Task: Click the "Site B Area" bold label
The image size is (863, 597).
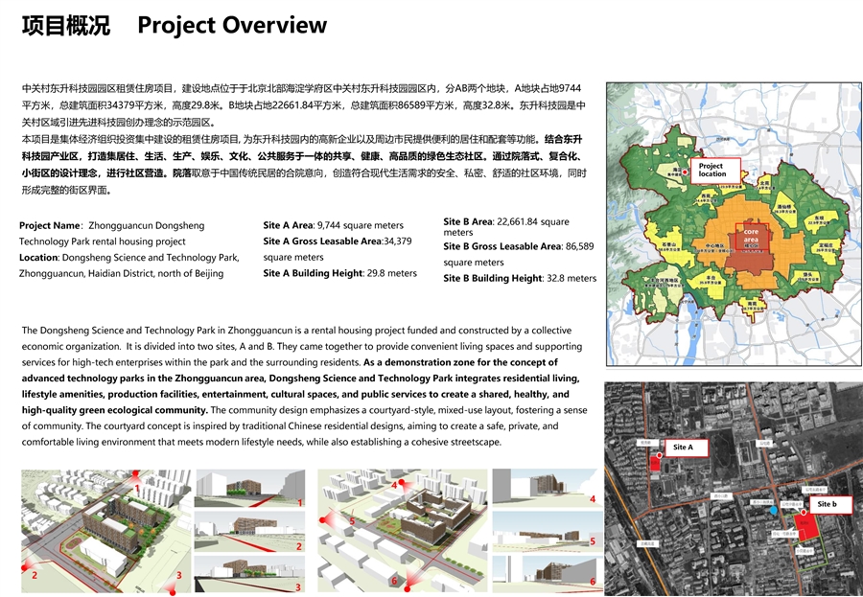Action: pos(468,221)
